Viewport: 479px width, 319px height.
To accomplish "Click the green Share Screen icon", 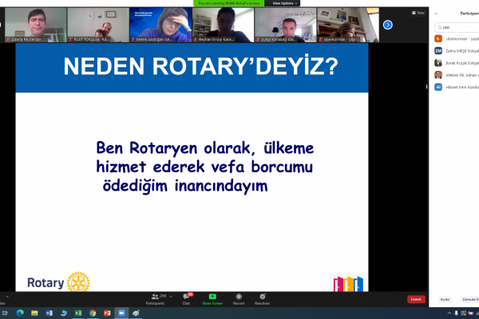I will tap(212, 297).
